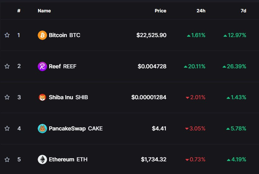Sort by the # rank header
Screen dimensions: 259x174
[x=19, y=11]
